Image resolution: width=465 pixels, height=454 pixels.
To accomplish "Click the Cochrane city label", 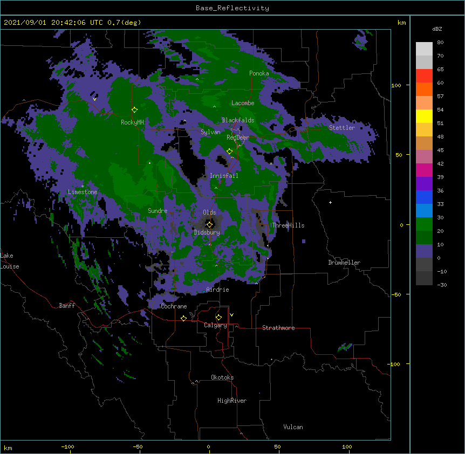I will (174, 306).
